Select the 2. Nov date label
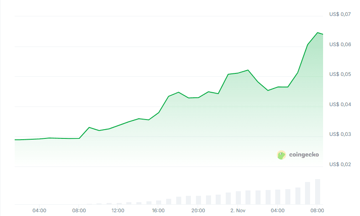Image resolution: width=360 pixels, height=216 pixels. pyautogui.click(x=238, y=210)
